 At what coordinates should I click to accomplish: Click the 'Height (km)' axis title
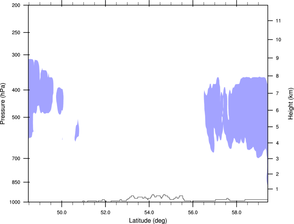[x=291, y=104]
